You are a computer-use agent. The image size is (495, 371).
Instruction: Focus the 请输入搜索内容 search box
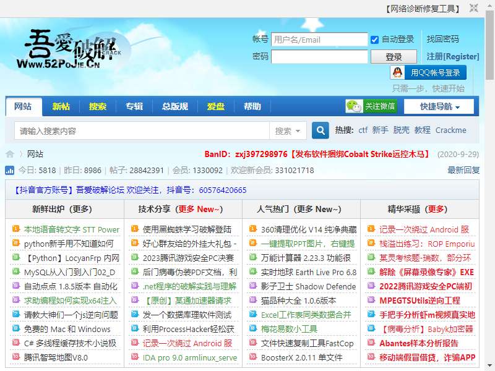[x=142, y=130]
